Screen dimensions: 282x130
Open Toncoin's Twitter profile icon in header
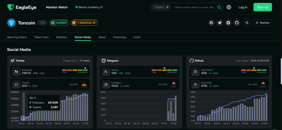pyautogui.click(x=220, y=23)
